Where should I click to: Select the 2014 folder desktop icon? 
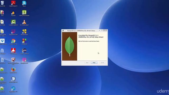coord(2,13)
